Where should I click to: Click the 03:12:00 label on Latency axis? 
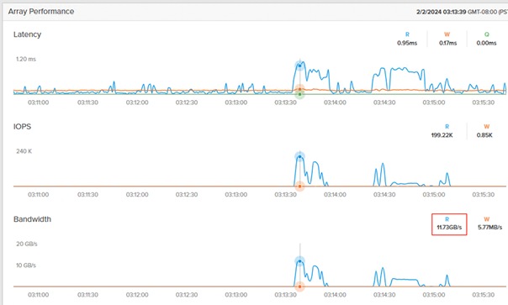tap(137, 103)
